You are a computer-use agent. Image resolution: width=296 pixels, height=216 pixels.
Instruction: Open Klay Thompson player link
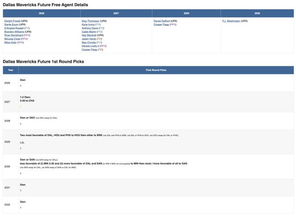[x=91, y=21]
